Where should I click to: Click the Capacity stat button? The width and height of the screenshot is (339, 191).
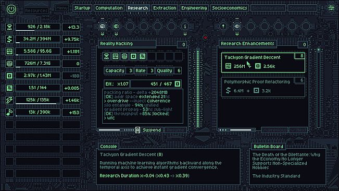(x=118, y=70)
